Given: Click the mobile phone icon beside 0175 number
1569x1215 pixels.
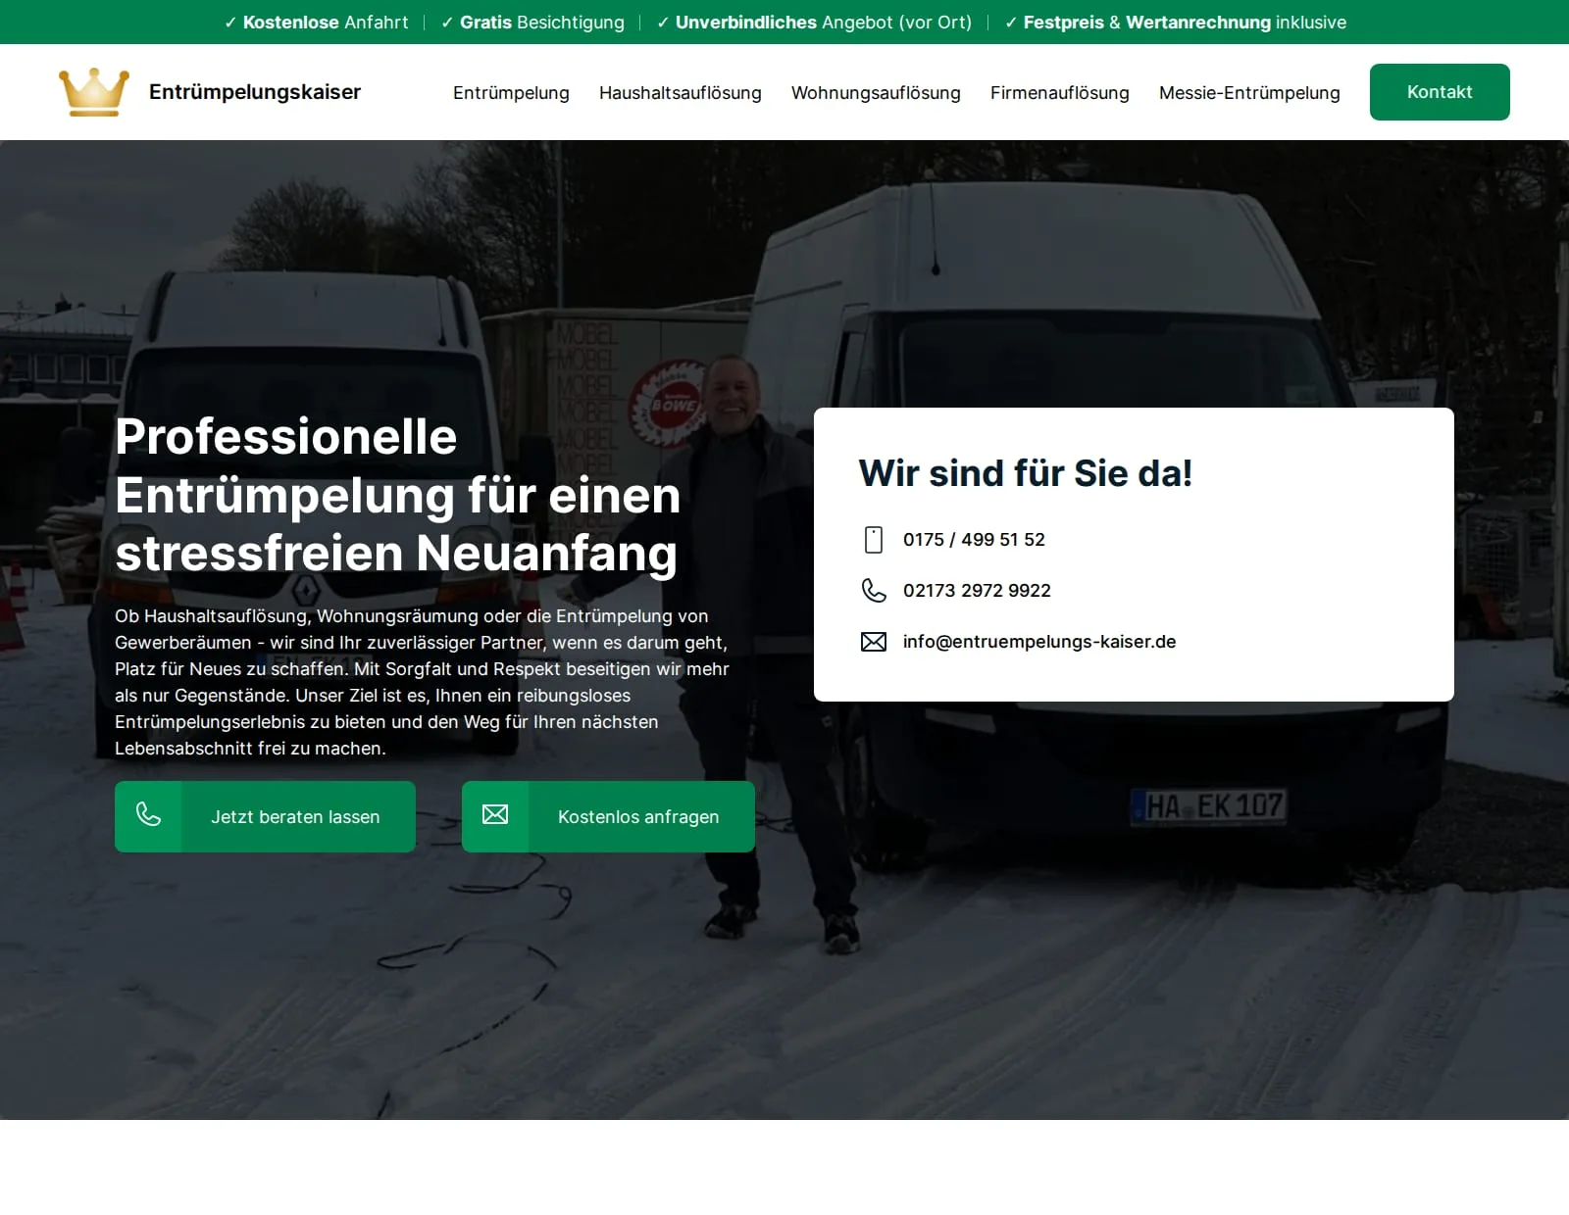Looking at the screenshot, I should tap(873, 539).
